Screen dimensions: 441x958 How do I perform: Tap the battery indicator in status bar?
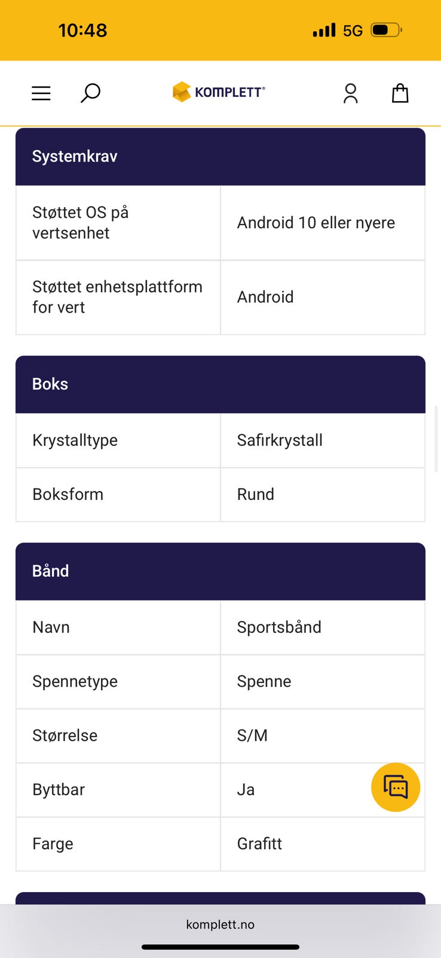tap(386, 30)
